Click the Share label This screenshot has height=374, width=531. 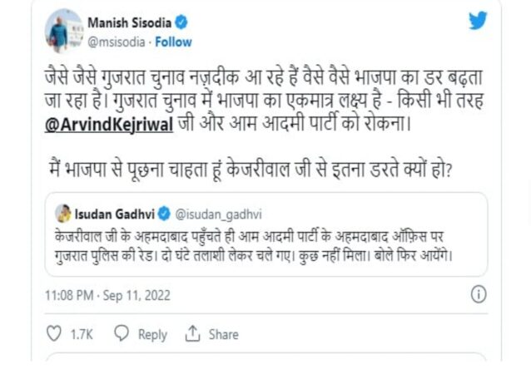click(x=223, y=333)
